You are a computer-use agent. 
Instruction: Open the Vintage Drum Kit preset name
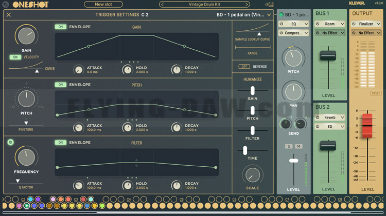tap(204, 5)
